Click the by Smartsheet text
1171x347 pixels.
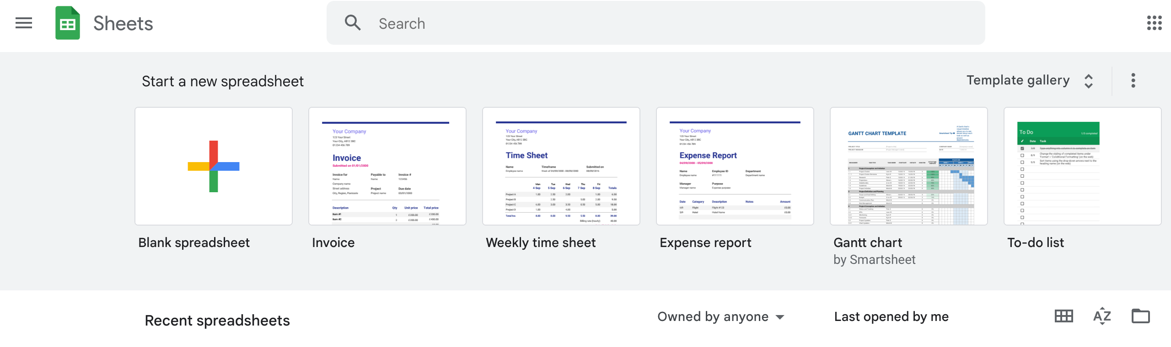coord(874,260)
